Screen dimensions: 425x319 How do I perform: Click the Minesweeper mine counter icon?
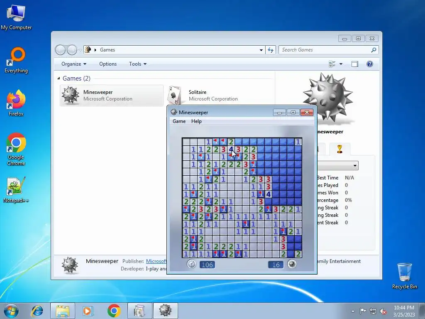[292, 264]
